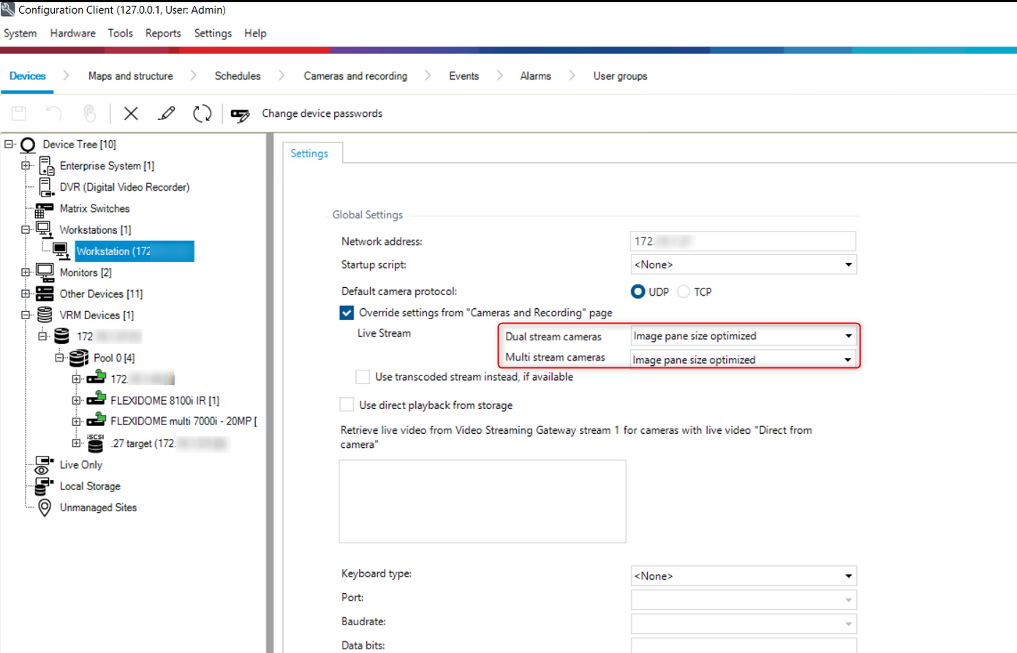Image resolution: width=1017 pixels, height=653 pixels.
Task: Click the delete X icon in toolbar
Action: tap(131, 113)
